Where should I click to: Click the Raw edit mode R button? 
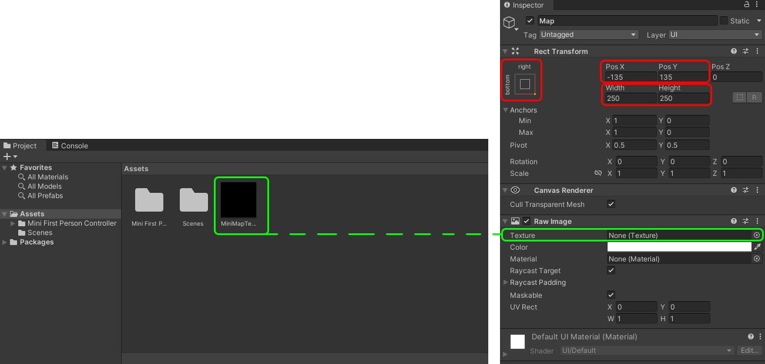(754, 98)
